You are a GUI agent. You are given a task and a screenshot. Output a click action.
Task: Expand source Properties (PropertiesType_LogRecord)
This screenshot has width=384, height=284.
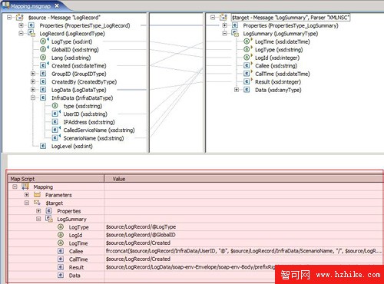pos(21,25)
